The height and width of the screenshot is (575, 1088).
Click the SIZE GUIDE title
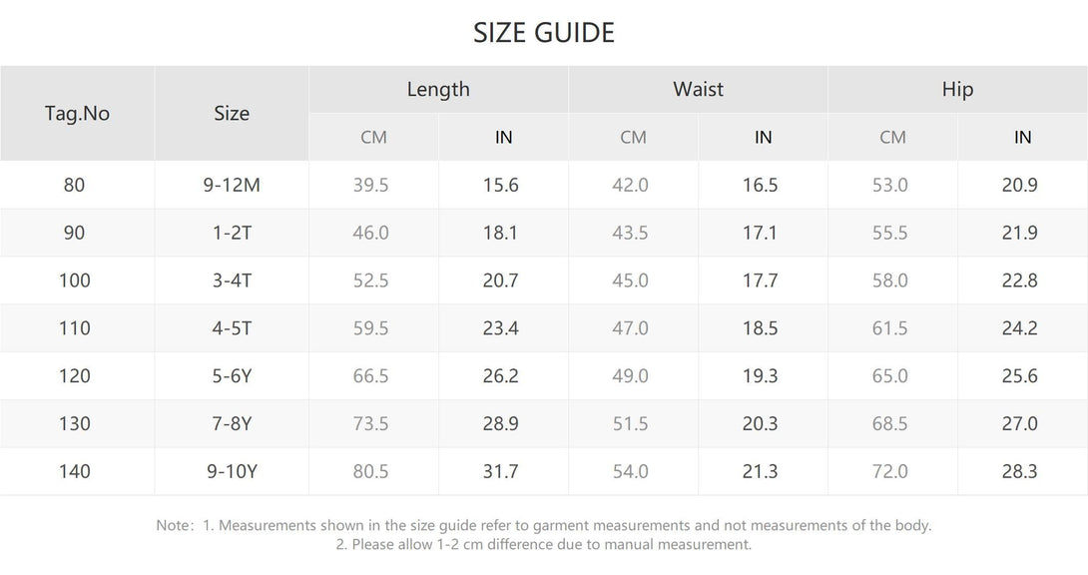click(543, 33)
